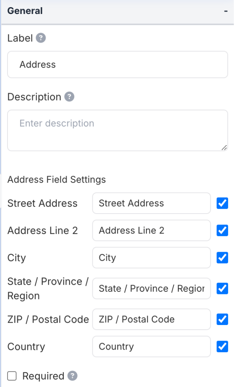Click the General section header

[25, 11]
